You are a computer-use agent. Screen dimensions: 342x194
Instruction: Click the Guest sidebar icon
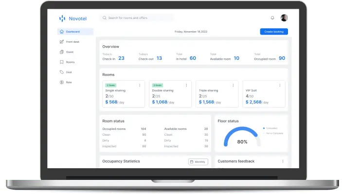(62, 52)
